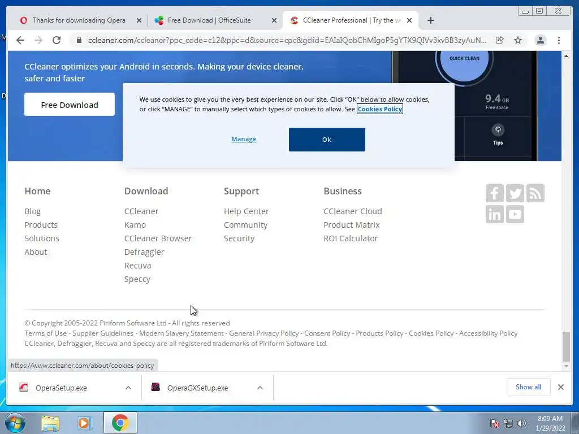Open CCleaner's Twitter icon
579x434 pixels.
515,193
